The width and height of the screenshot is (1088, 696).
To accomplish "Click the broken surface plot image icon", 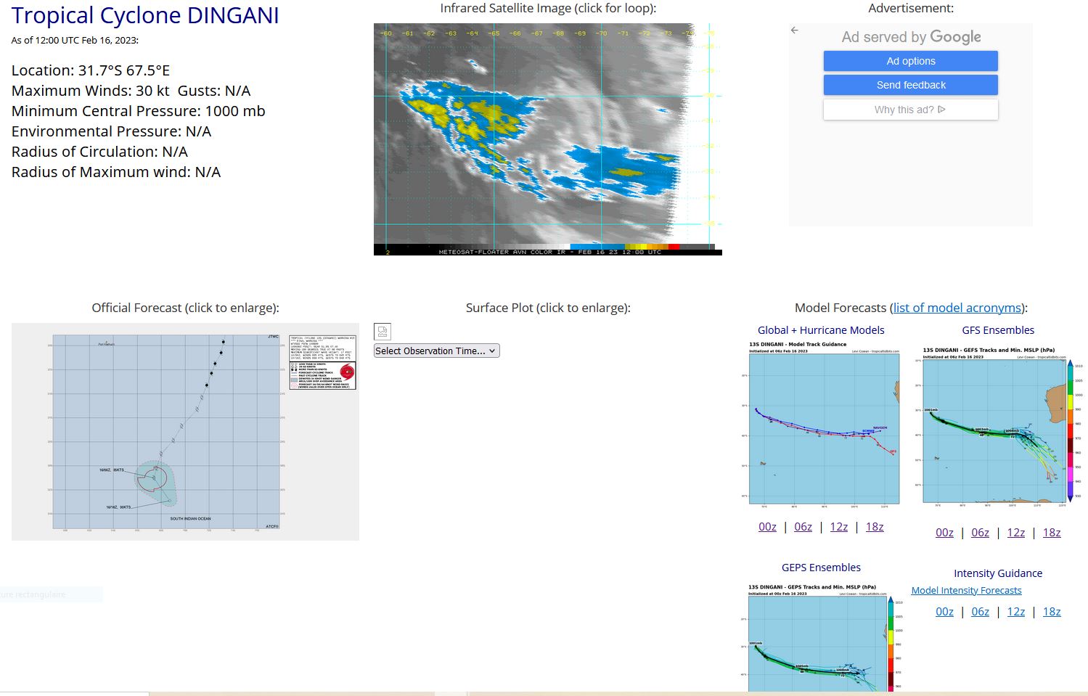I will [x=383, y=332].
